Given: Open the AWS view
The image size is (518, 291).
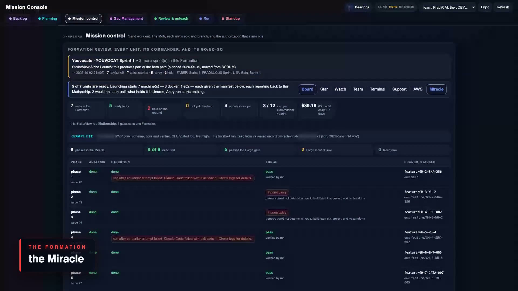Looking at the screenshot, I should (418, 89).
